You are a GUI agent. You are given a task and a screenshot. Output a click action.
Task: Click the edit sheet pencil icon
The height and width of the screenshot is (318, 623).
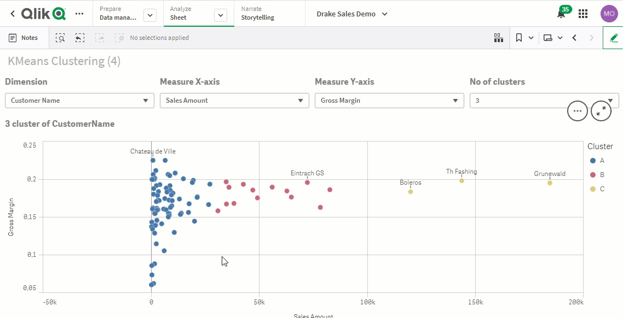613,38
